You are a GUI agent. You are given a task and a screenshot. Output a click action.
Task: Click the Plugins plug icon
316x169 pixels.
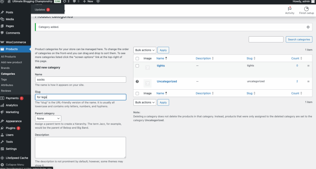pos(2,128)
